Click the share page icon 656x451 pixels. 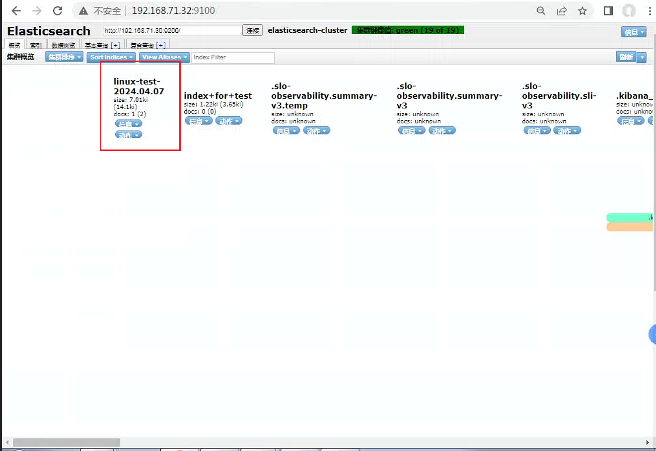(562, 11)
